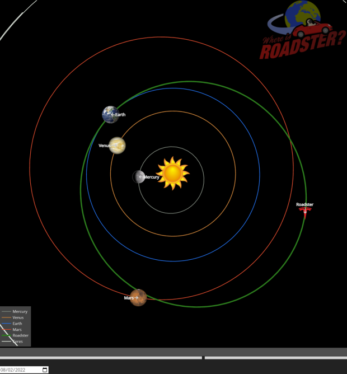
Task: Open the Where is Roadster logo
Action: click(302, 30)
